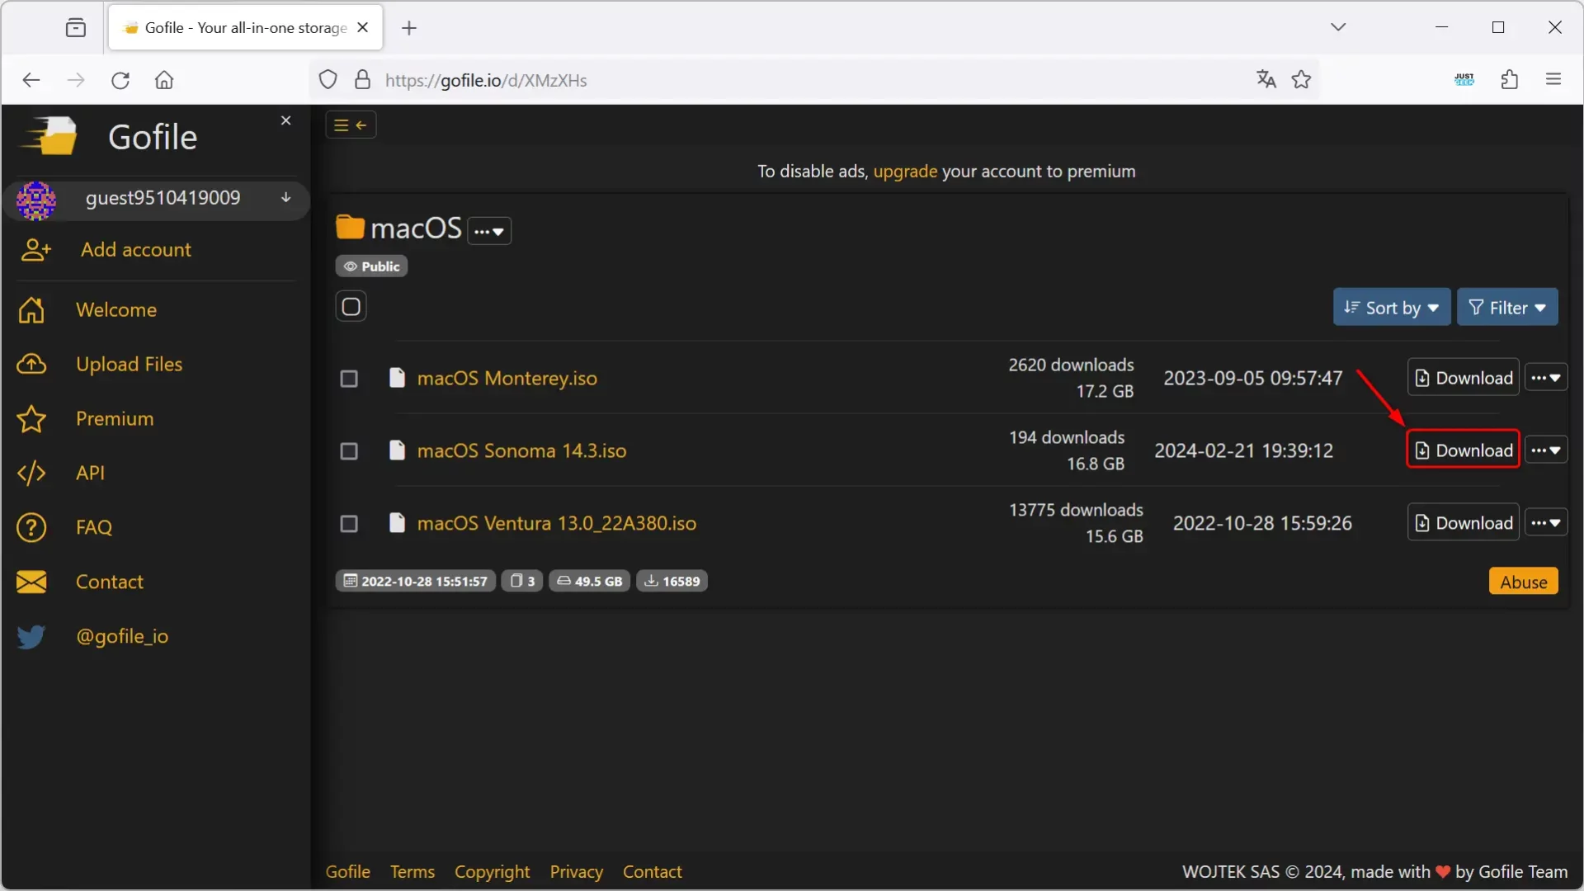This screenshot has width=1584, height=891.
Task: Click the translate page icon
Action: 1266,79
